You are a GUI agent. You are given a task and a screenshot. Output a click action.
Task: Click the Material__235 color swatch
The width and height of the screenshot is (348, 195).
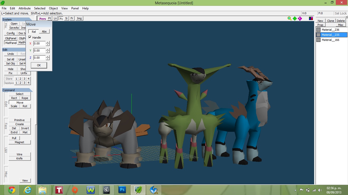318,35
